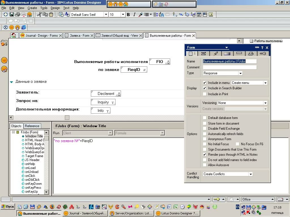Toggle Italic text formatting
Screen dimensions: 290x217
click(134, 14)
